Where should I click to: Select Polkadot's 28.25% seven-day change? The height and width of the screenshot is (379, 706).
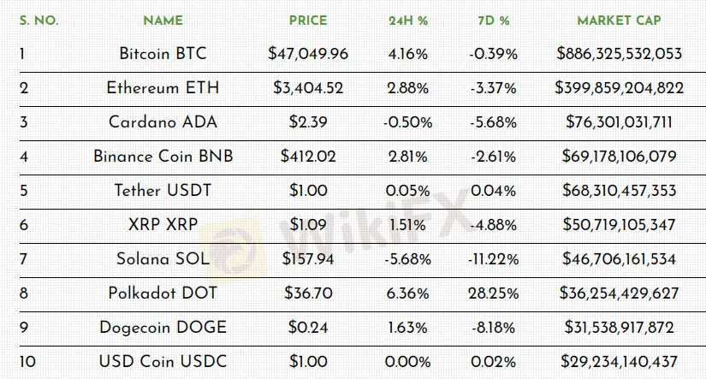(x=493, y=293)
